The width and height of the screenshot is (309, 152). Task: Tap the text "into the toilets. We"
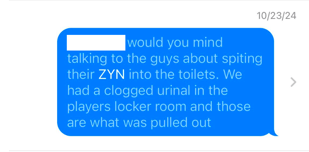pos(185,75)
